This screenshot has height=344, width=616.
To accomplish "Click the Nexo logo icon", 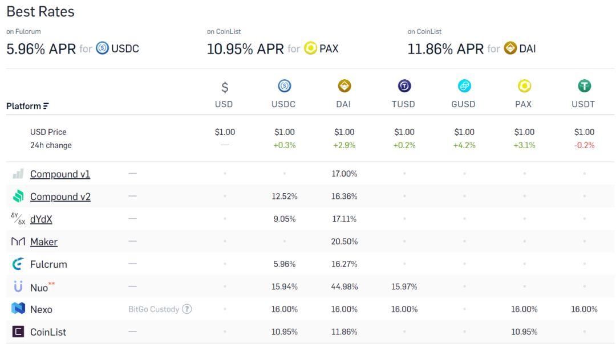I will [18, 309].
